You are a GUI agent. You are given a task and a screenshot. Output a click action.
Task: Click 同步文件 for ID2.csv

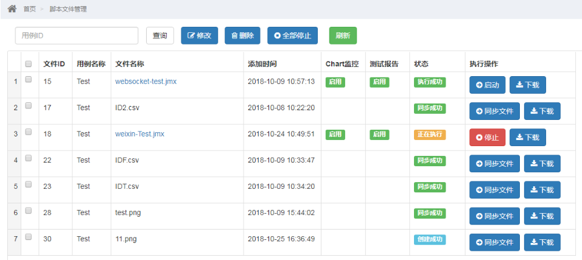(494, 111)
